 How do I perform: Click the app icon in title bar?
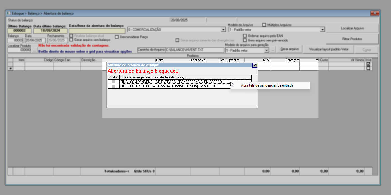[8, 13]
